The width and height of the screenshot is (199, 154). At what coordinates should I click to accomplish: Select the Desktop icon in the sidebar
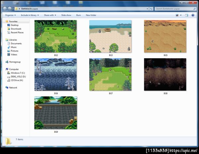(9, 25)
